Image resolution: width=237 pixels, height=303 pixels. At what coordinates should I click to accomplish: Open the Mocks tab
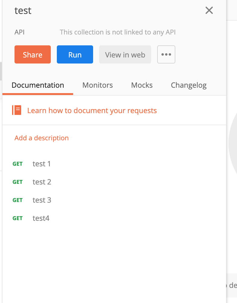click(x=142, y=85)
